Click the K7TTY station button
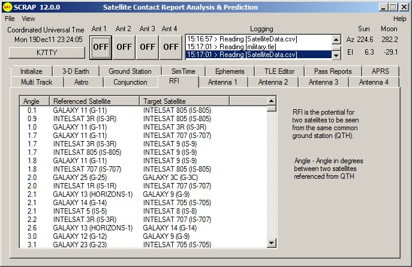 47,53
